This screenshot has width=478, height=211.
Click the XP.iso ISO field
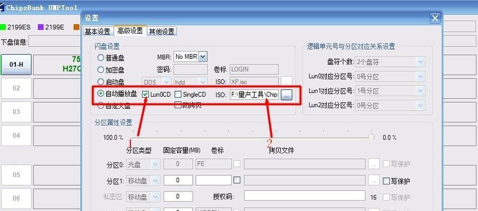tap(254, 82)
